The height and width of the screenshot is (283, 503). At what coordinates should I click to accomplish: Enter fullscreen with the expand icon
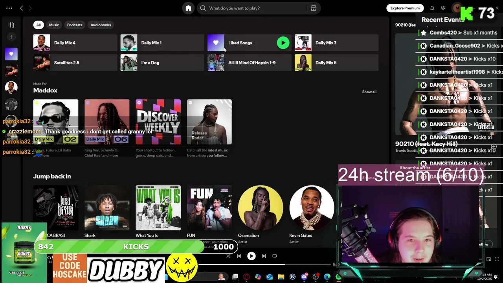tap(497, 259)
